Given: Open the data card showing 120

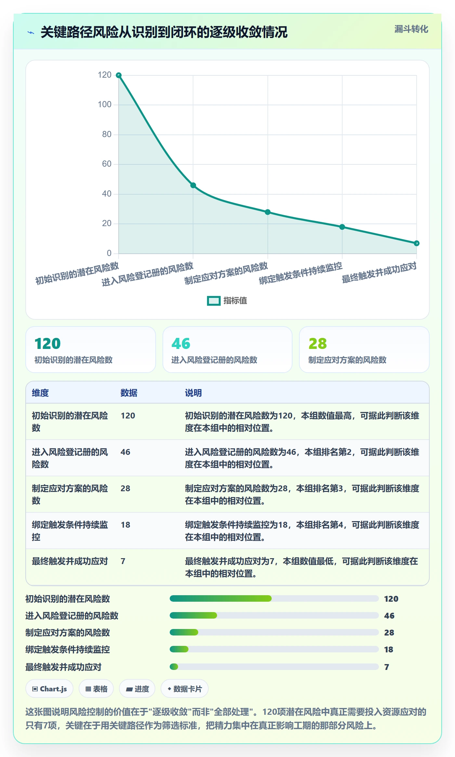Looking at the screenshot, I should click(91, 350).
